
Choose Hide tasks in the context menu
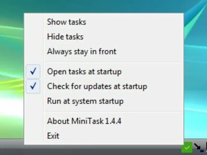[65, 37]
